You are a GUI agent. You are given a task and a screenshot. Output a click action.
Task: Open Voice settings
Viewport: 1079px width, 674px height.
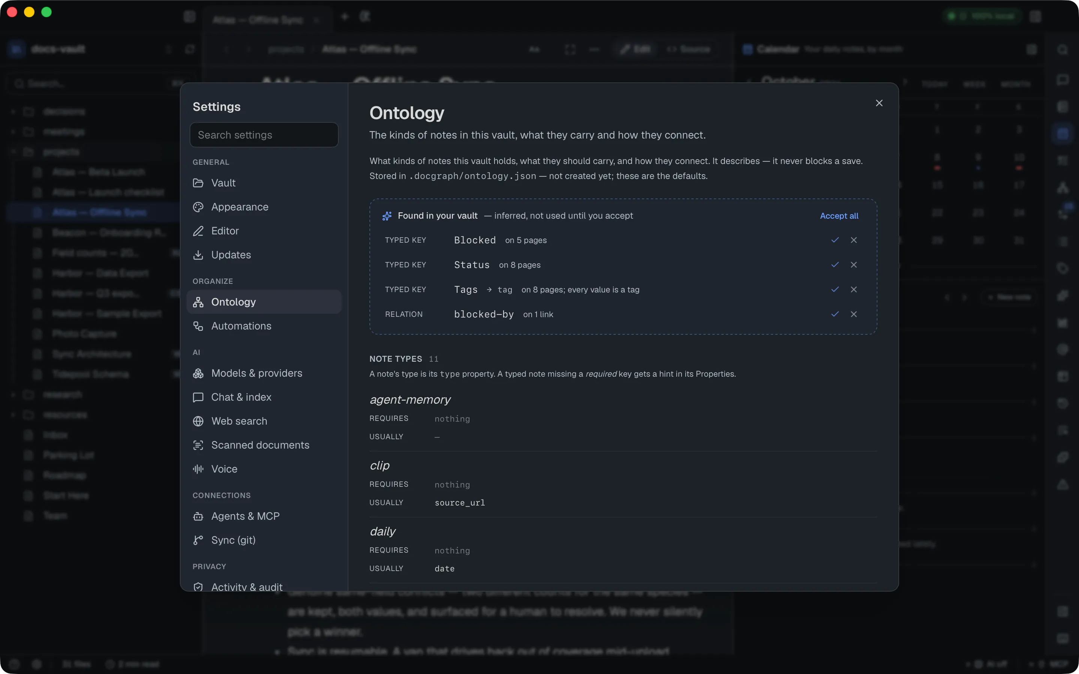click(264, 469)
